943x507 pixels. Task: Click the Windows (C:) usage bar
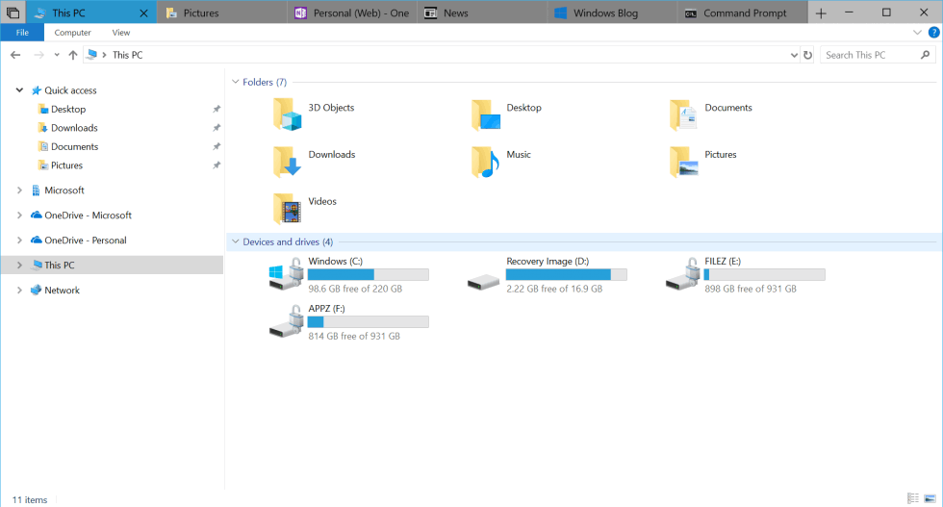click(x=368, y=274)
